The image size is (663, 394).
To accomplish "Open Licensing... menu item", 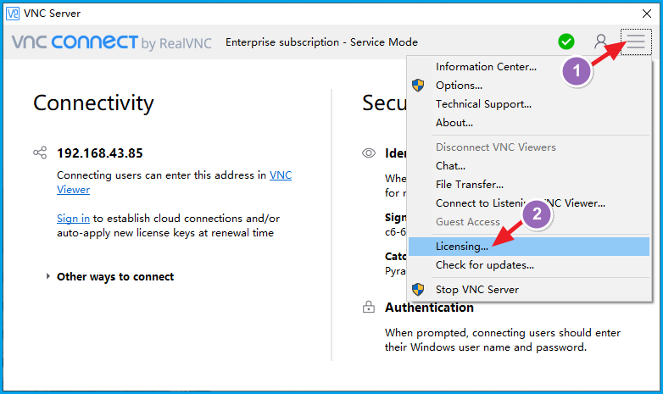I will 528,247.
